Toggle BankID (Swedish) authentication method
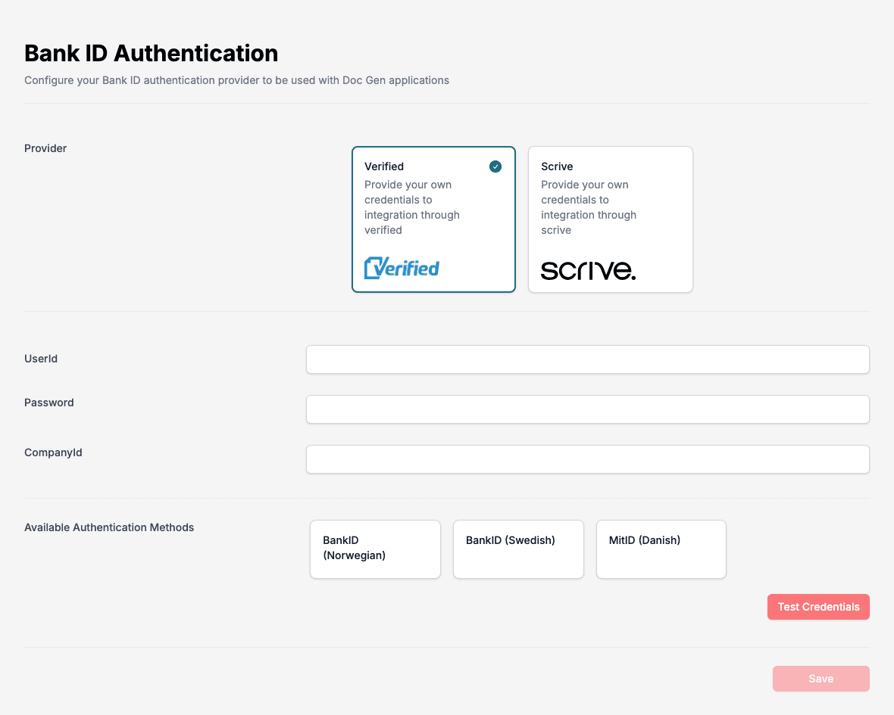Screen dimensions: 894x715 click(518, 549)
